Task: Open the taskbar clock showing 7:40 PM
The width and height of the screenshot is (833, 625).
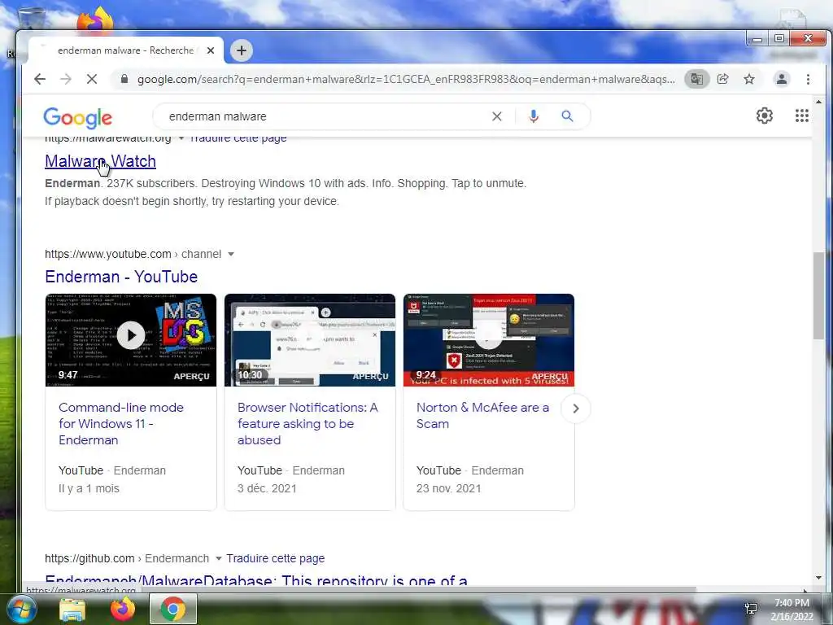Action: click(x=792, y=610)
